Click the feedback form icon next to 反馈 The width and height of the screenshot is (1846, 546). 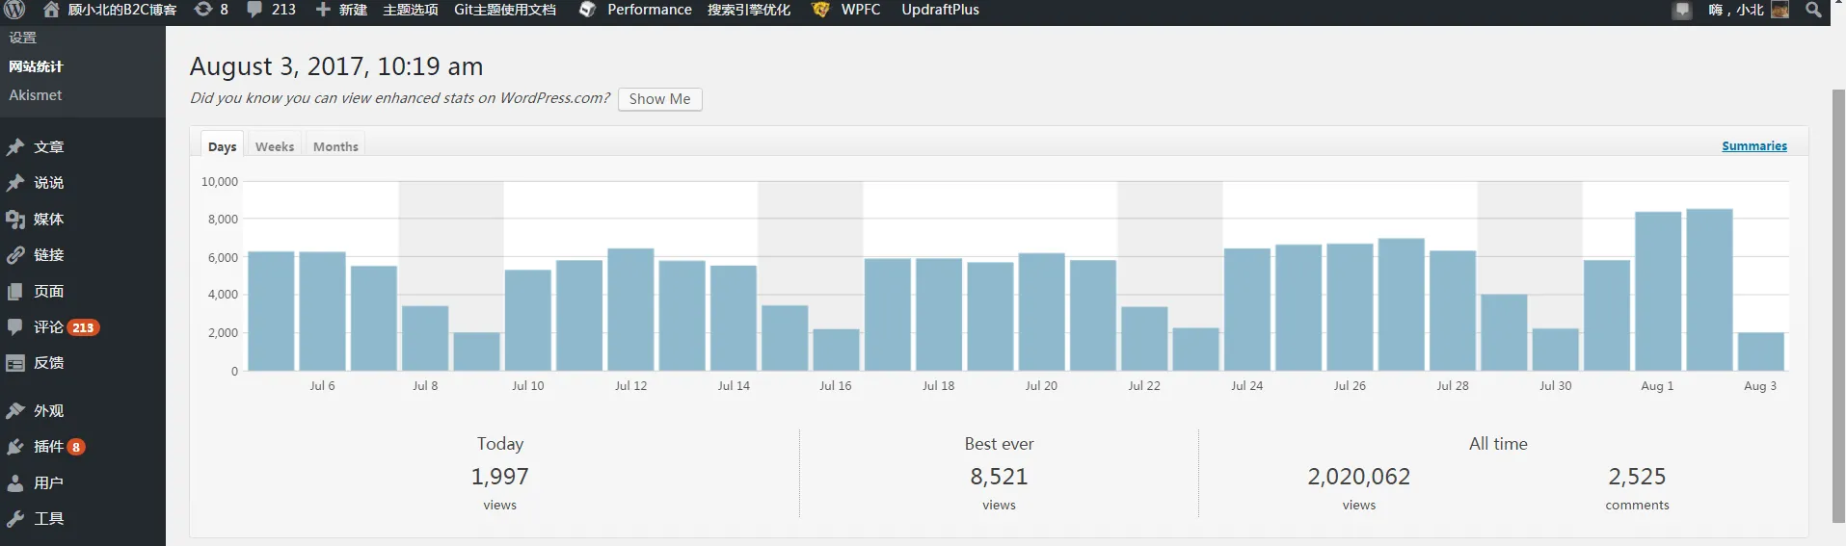click(15, 363)
